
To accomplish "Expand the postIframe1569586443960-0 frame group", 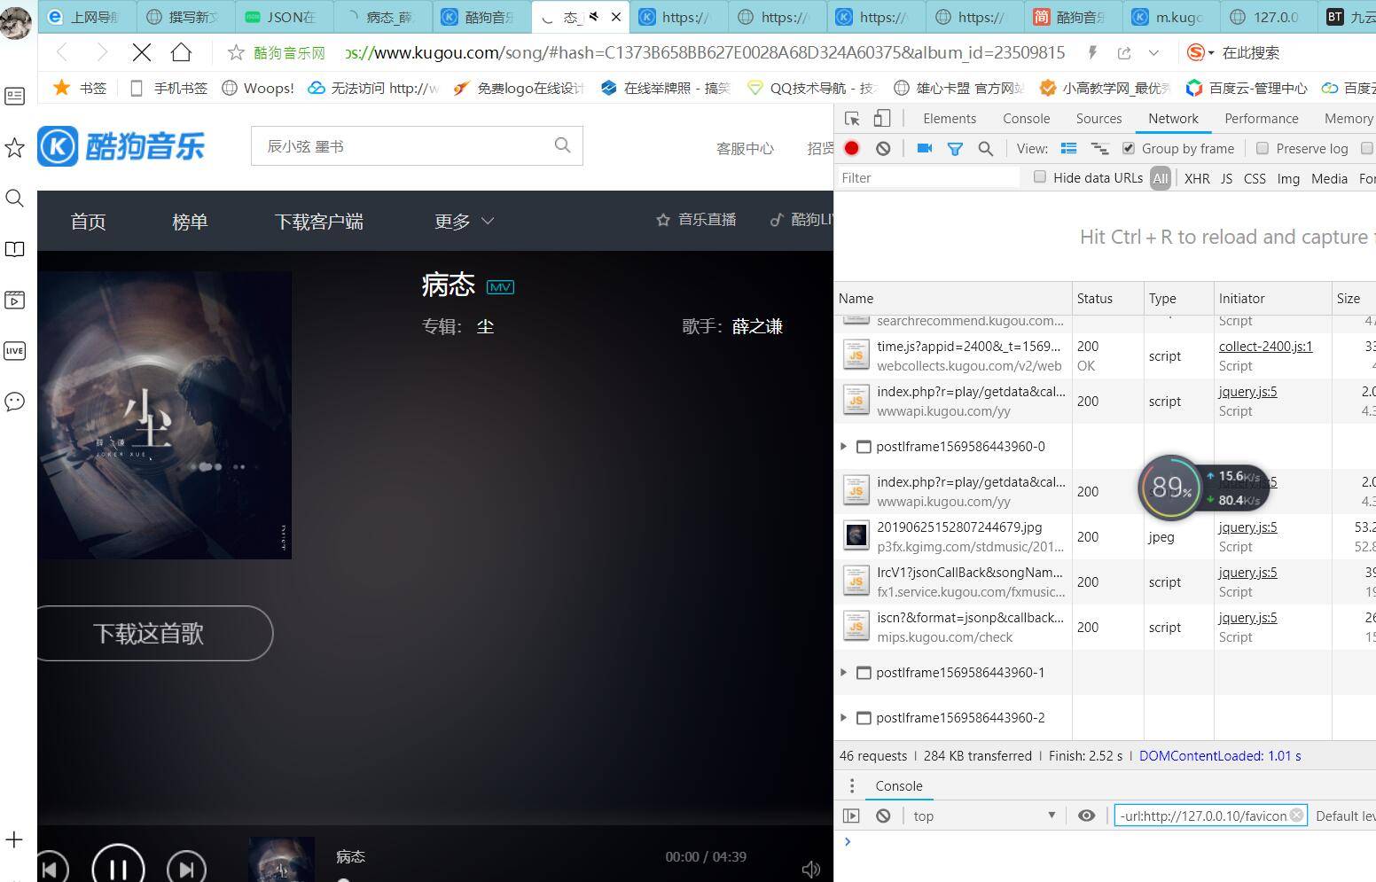I will 843,447.
